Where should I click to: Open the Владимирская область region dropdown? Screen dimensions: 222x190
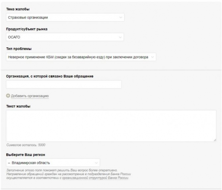53,163
